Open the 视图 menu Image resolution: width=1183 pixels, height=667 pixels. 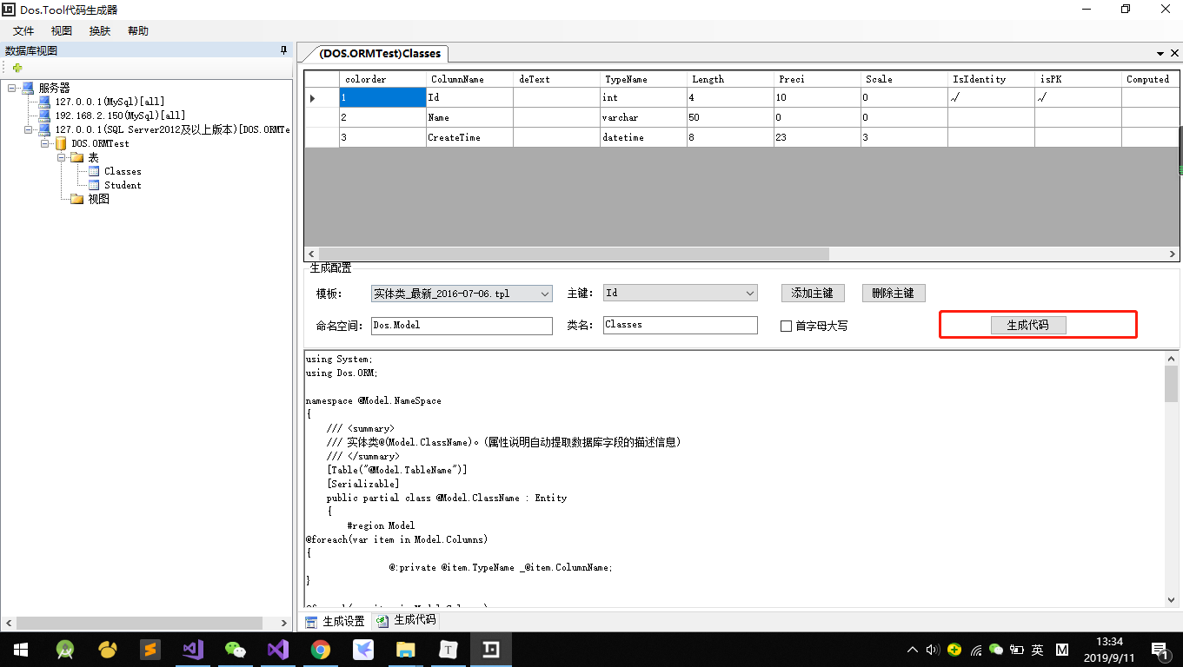point(61,30)
